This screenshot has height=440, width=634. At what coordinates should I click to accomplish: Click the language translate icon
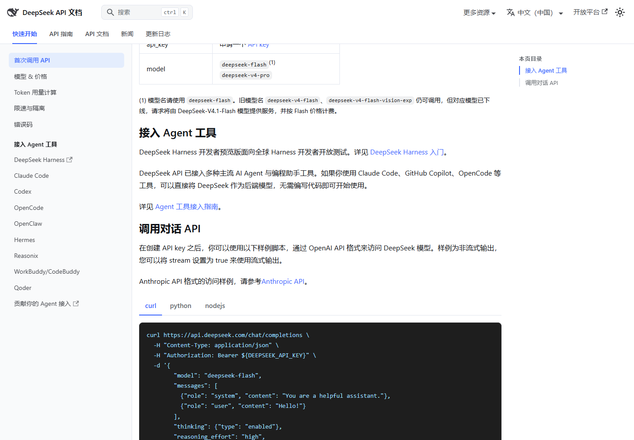click(511, 12)
